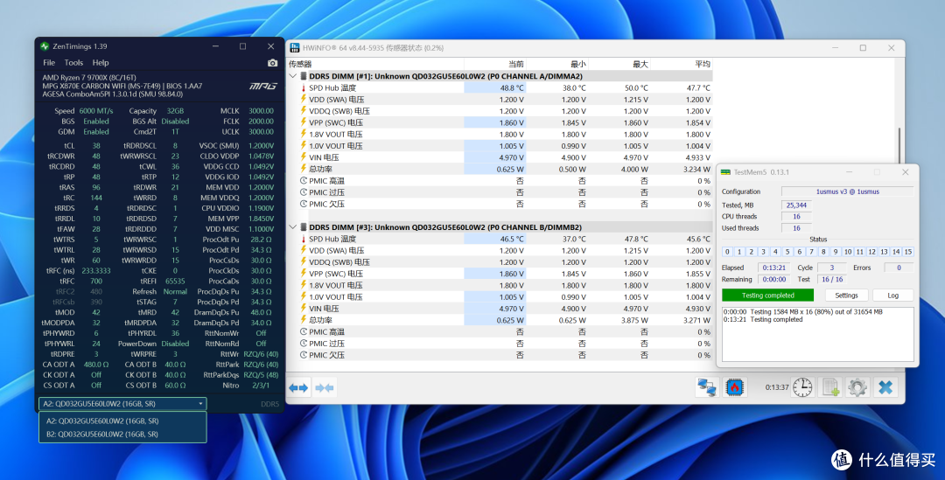Select A2: QD032GU5E60L0W2 in dropdown list
This screenshot has height=480, width=945.
pyautogui.click(x=102, y=421)
